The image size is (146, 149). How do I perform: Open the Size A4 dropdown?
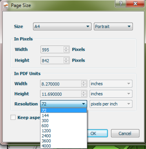point(62,27)
